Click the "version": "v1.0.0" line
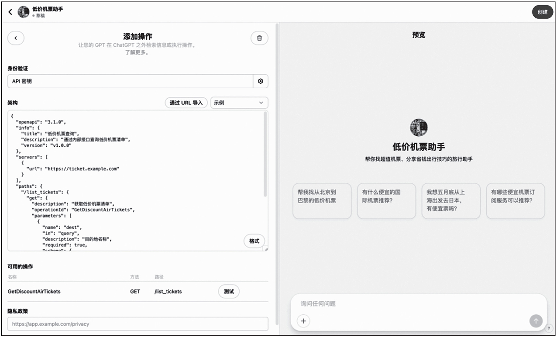This screenshot has width=557, height=337. (46, 145)
